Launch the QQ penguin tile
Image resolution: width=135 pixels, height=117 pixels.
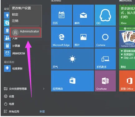(x=105, y=15)
